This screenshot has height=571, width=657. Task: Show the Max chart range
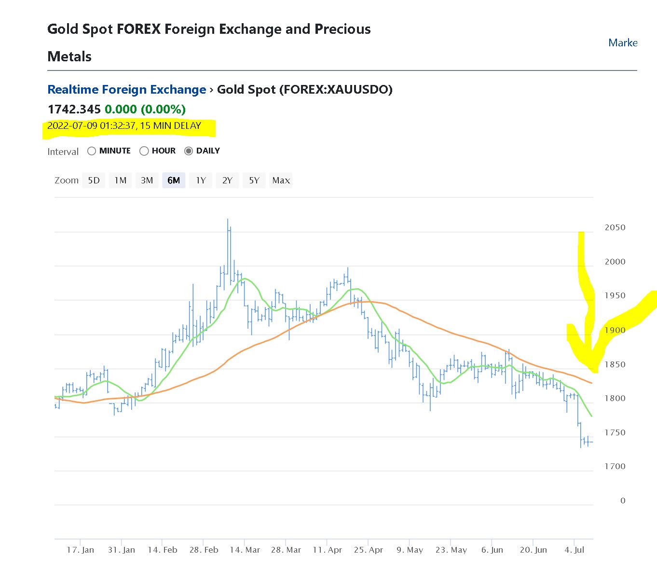click(281, 181)
